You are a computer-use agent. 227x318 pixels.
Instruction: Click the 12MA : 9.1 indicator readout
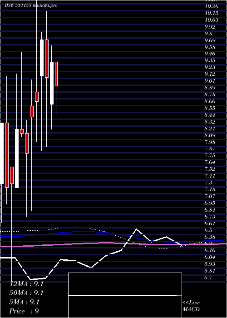(26, 284)
